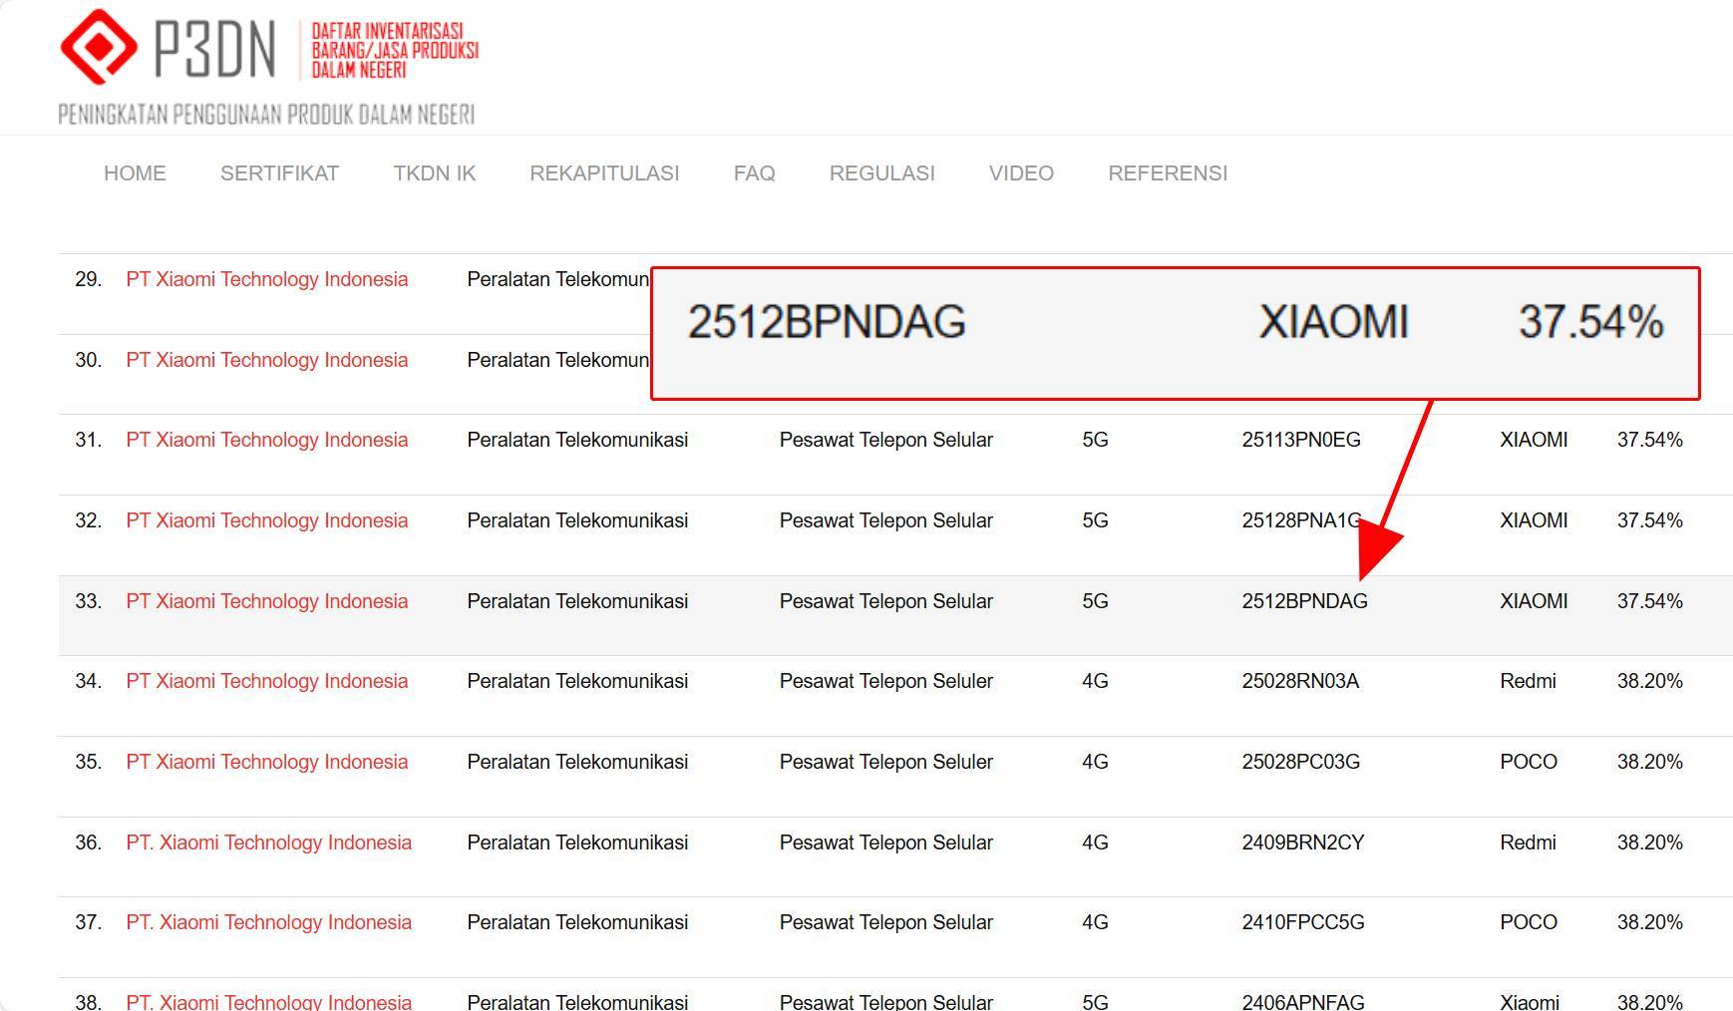Click the 38.20% value in row 36

(x=1650, y=842)
